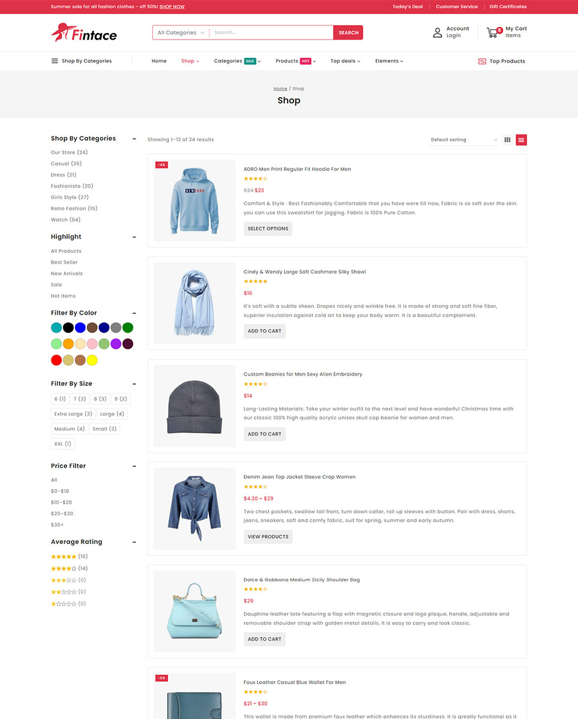Filter by five-star average rating
The width and height of the screenshot is (578, 719).
click(x=63, y=557)
